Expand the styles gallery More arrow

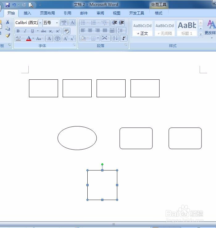click(x=201, y=34)
